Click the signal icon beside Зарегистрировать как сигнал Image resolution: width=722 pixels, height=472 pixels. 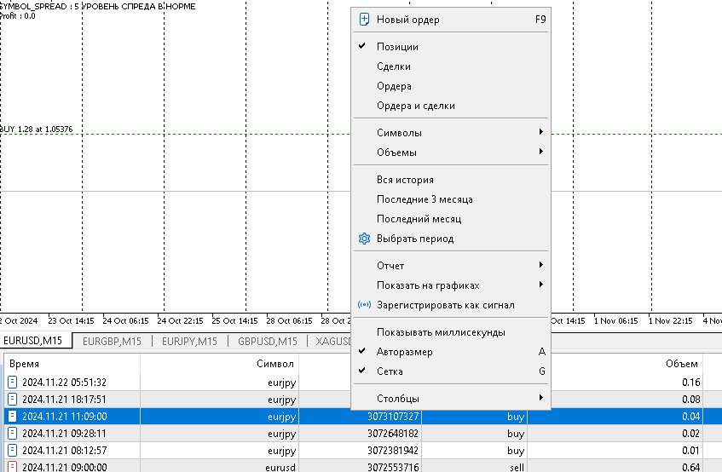tap(365, 305)
